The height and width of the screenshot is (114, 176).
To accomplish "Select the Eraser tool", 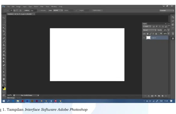I will point(4,52).
